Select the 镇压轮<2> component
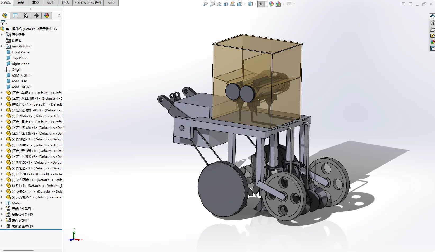Image resolution: width=435 pixels, height=252 pixels. (34, 134)
